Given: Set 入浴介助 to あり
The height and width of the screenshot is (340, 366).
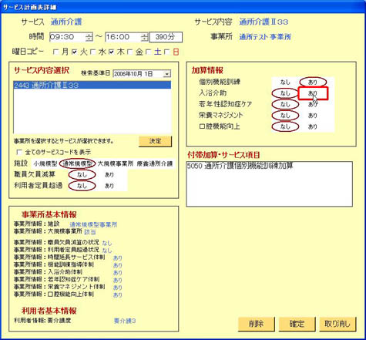Looking at the screenshot, I should pos(313,93).
